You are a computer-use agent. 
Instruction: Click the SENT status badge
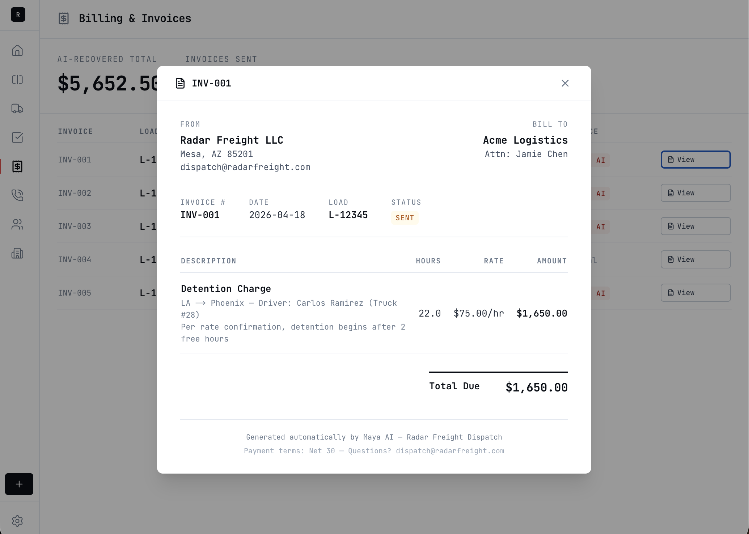pyautogui.click(x=405, y=218)
